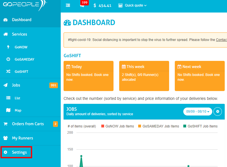Click the GoSHIFT shuffle icon

(x=8, y=71)
